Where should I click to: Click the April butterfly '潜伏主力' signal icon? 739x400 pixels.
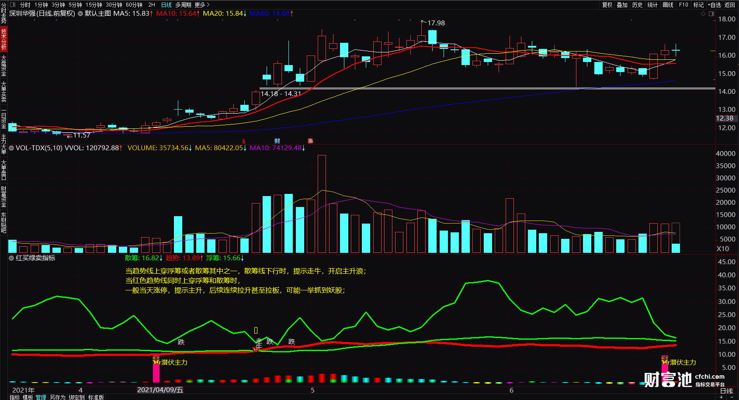click(156, 361)
